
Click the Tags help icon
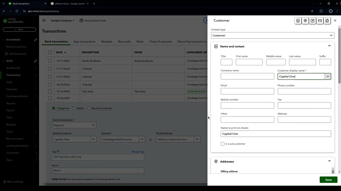tap(58, 151)
